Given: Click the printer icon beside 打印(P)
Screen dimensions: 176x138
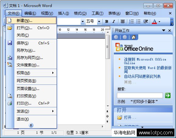Looking at the screenshot, I should pyautogui.click(x=10, y=103).
